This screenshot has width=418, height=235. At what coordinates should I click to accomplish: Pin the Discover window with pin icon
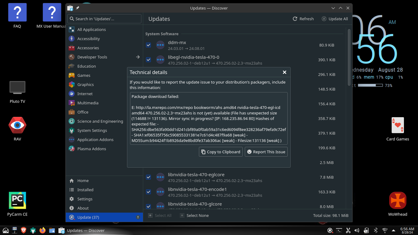(77, 8)
